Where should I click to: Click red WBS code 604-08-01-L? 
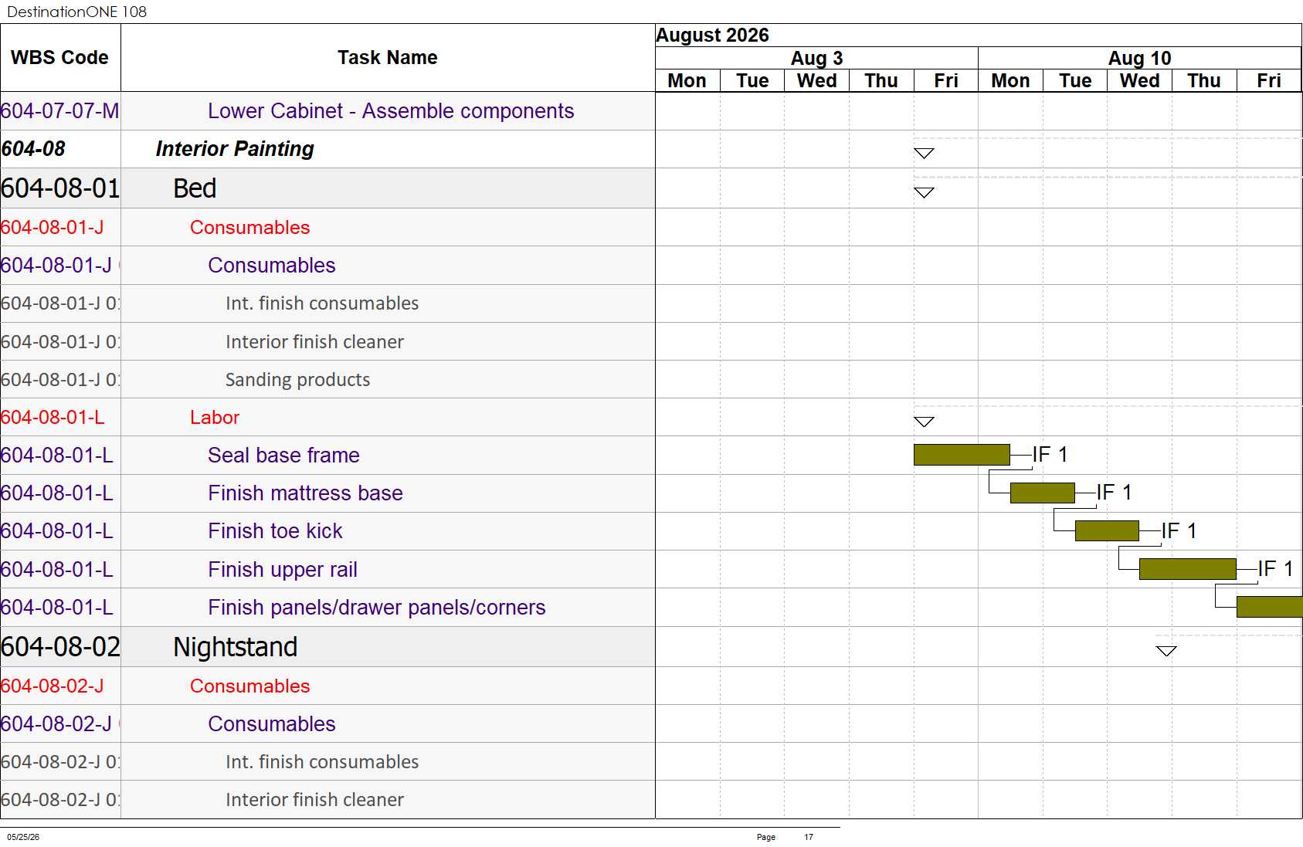pyautogui.click(x=53, y=418)
